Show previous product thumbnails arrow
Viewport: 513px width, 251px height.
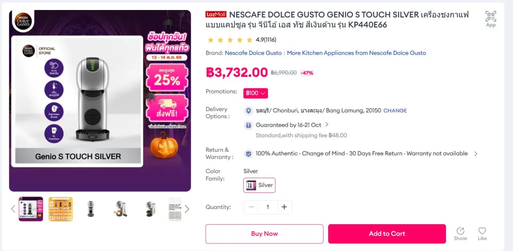pyautogui.click(x=13, y=209)
